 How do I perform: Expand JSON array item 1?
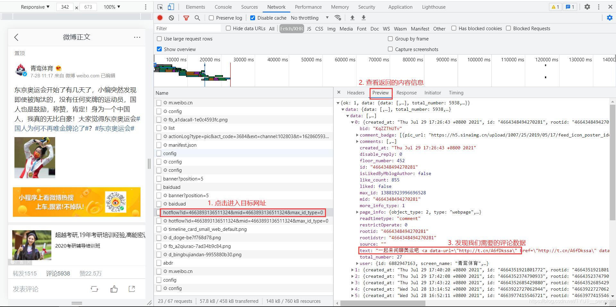(x=352, y=270)
